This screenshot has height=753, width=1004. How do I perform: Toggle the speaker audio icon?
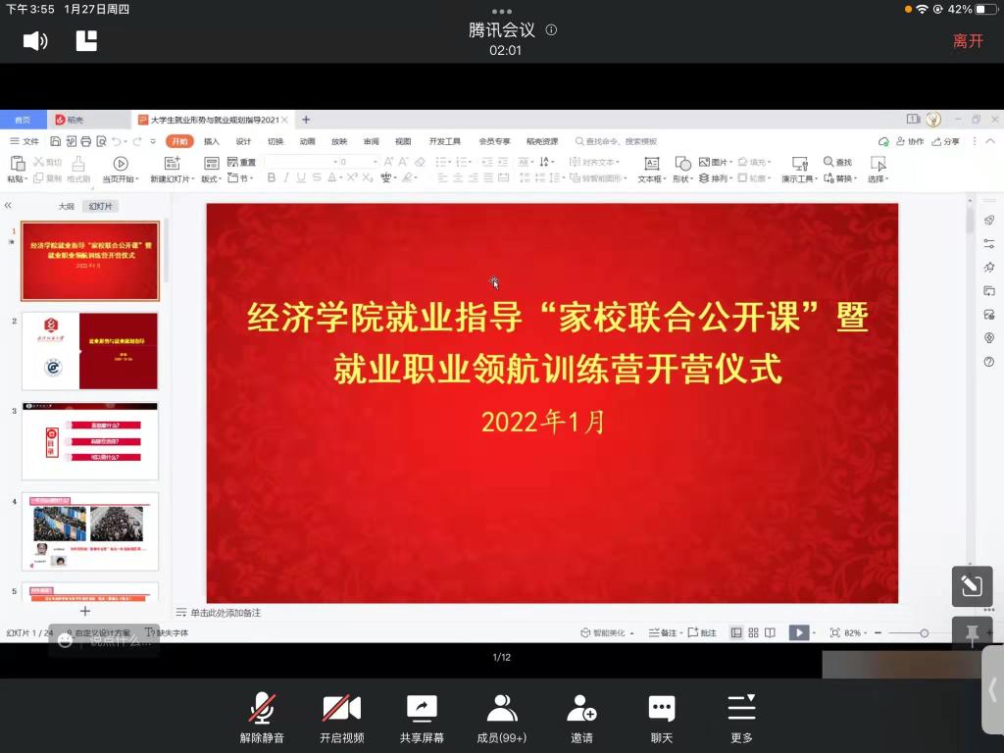(x=35, y=41)
